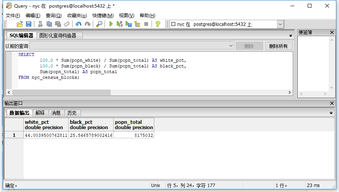Click cell value 25.5465789002416
339x192 pixels.
91,135
